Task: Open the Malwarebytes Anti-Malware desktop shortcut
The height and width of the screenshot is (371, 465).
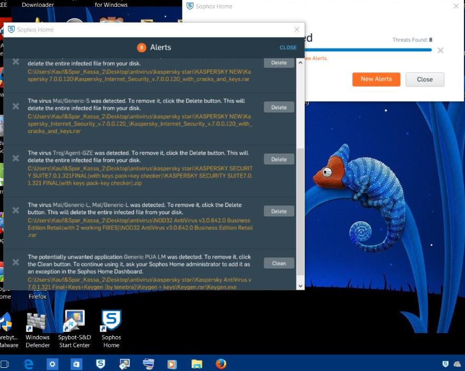Action: (8, 329)
